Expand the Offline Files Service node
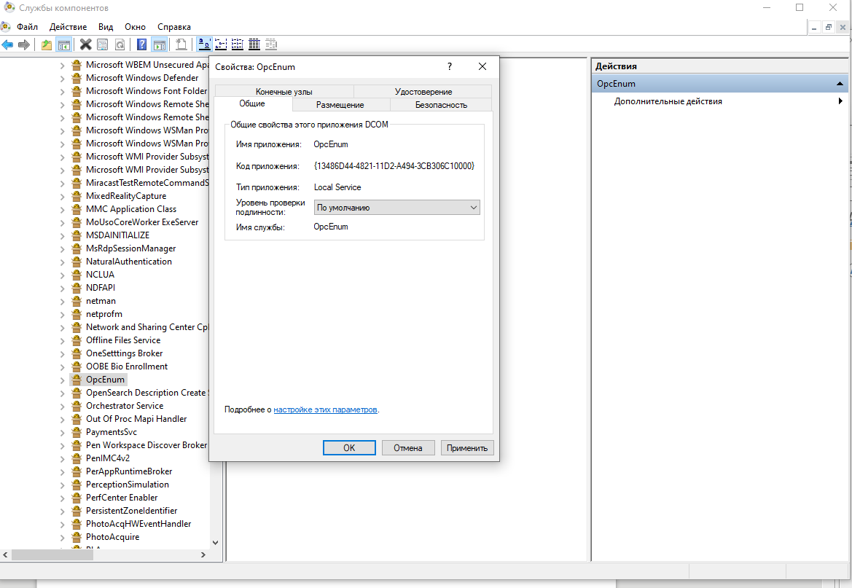Viewport: 852px width, 588px height. pyautogui.click(x=63, y=340)
